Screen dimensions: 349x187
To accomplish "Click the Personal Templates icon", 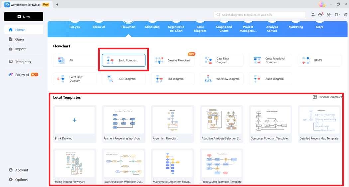I will click(315, 97).
